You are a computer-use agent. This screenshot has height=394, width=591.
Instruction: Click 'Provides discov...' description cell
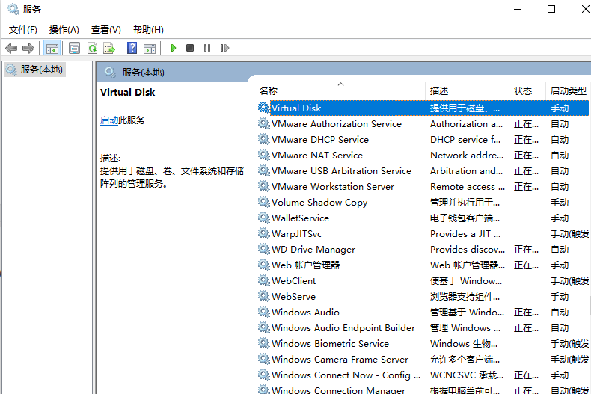coord(468,250)
